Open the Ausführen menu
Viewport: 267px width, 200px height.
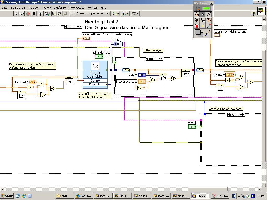point(61,8)
